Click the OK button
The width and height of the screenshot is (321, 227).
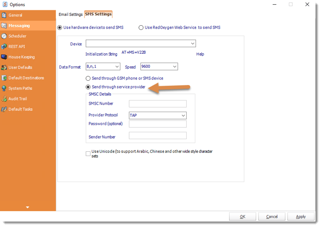(x=243, y=217)
